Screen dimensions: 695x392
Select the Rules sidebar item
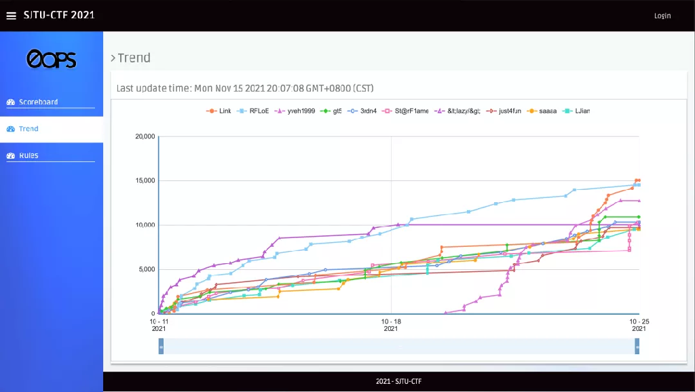pos(29,156)
